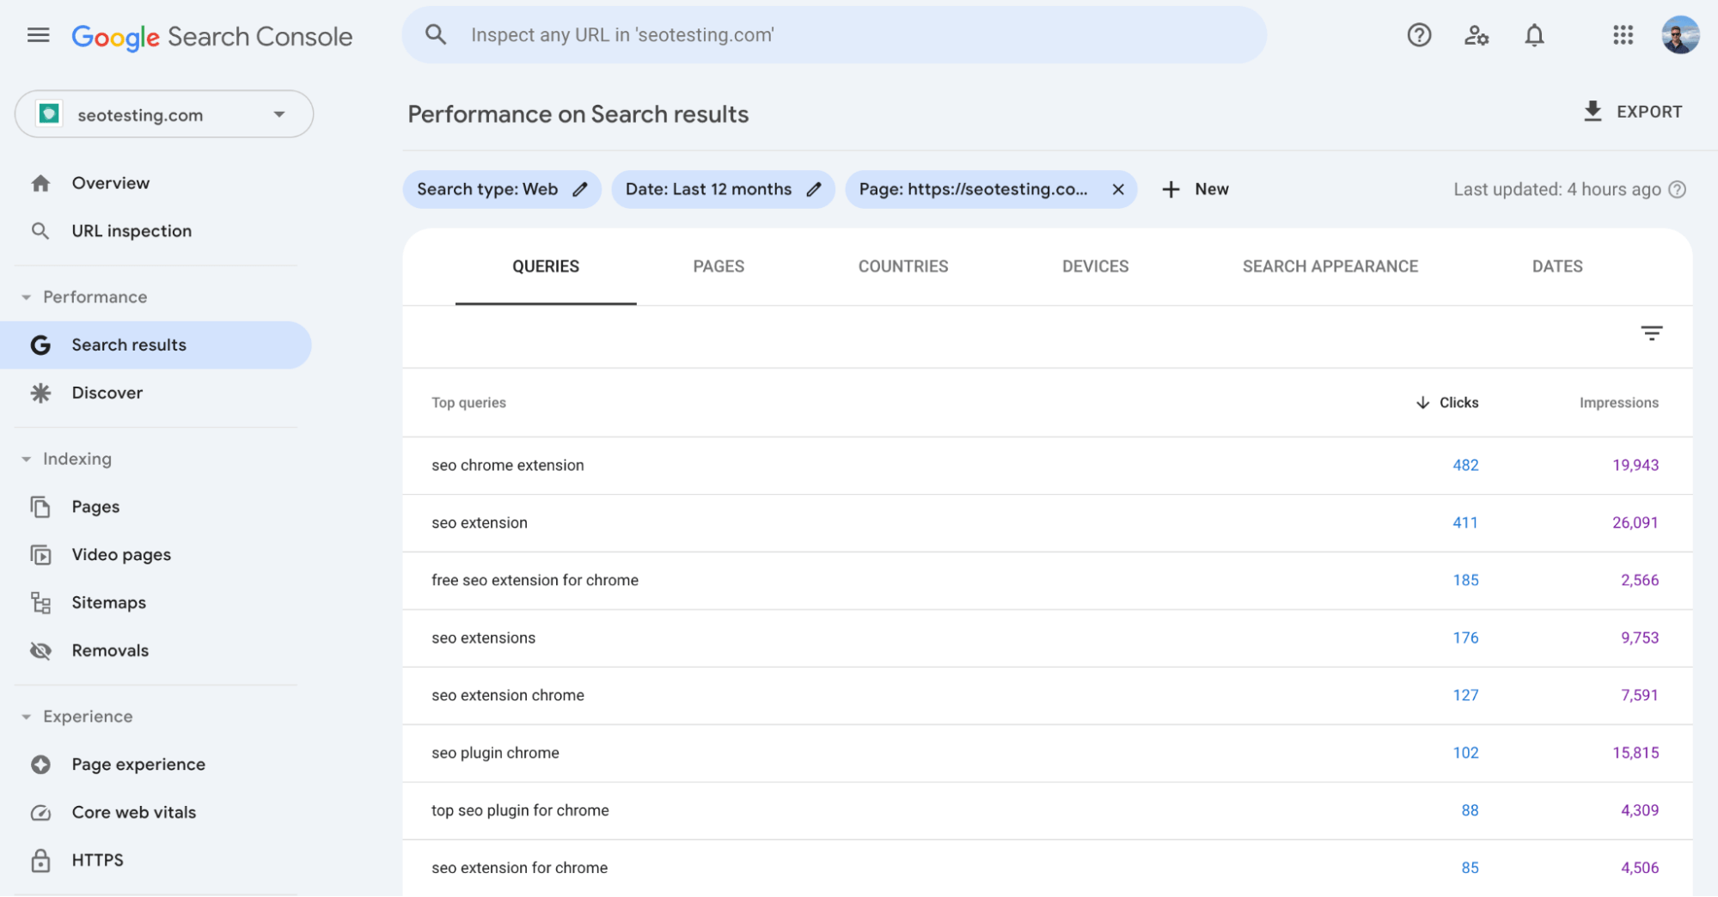The width and height of the screenshot is (1718, 897).
Task: Click the Discover asterisk icon
Action: 40,394
